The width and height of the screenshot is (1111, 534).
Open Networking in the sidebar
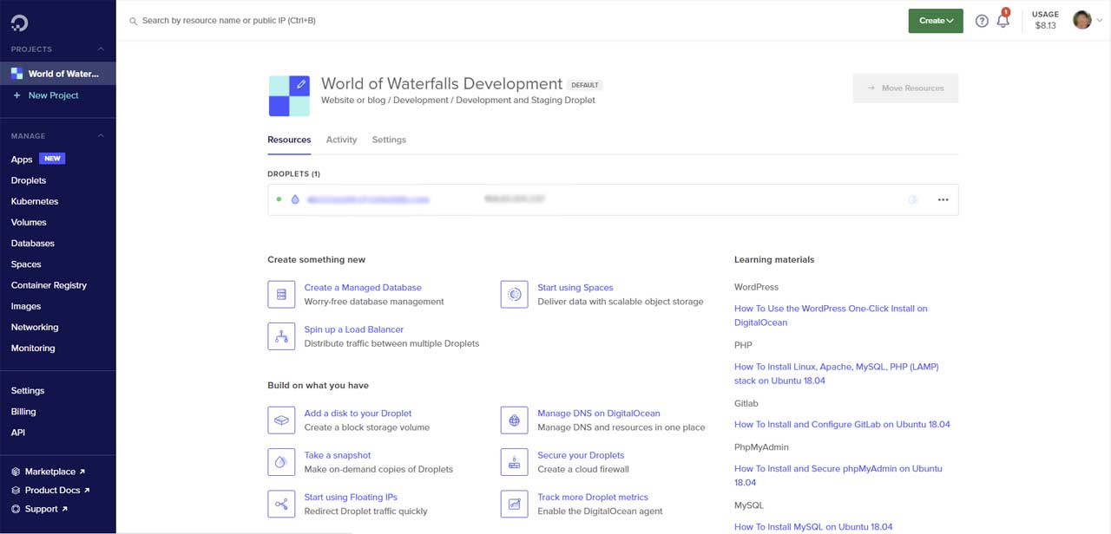click(35, 327)
